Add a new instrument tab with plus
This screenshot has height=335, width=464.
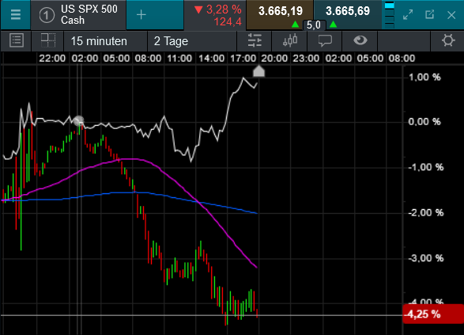pos(141,14)
